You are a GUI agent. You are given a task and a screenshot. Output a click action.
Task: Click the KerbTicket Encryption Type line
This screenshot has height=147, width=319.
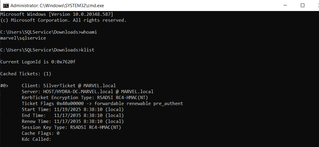[x=85, y=98]
